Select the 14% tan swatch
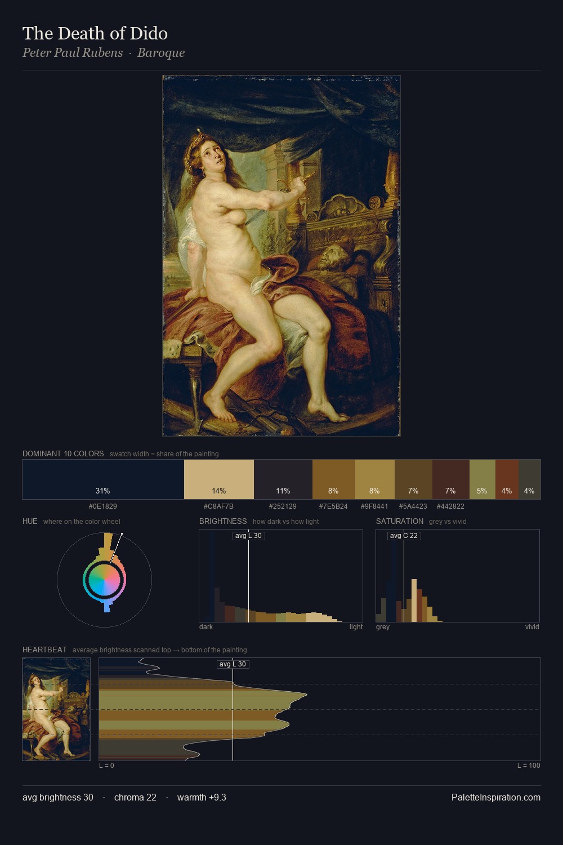 219,479
